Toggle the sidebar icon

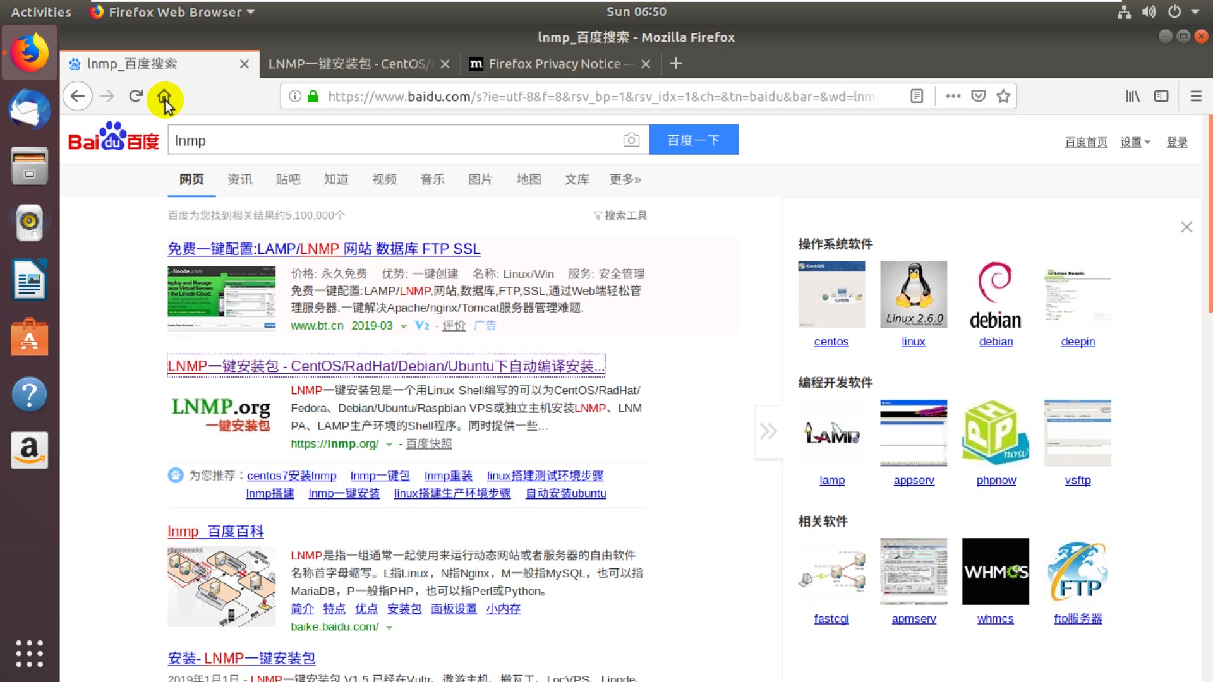pos(1161,96)
